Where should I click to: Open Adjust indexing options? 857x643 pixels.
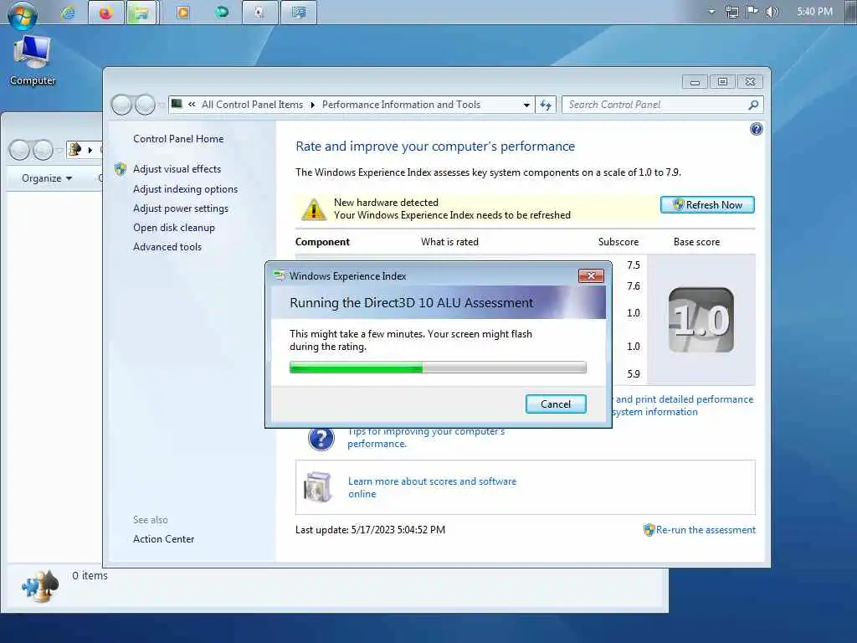pyautogui.click(x=185, y=188)
